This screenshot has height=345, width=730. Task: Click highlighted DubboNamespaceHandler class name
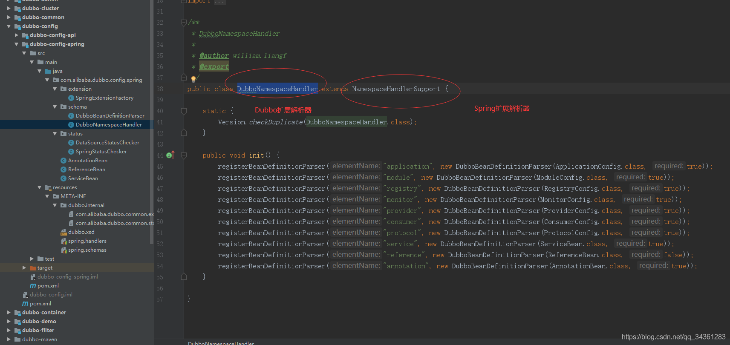point(277,89)
